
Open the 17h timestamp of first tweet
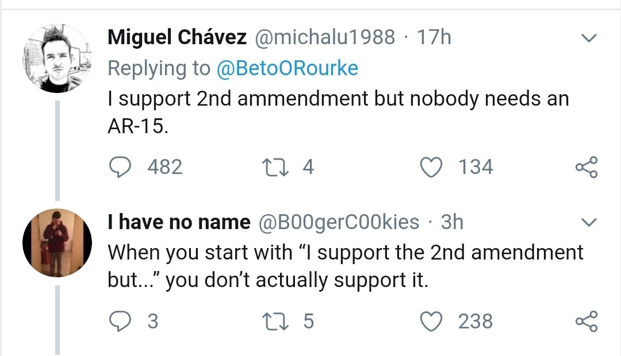click(434, 37)
